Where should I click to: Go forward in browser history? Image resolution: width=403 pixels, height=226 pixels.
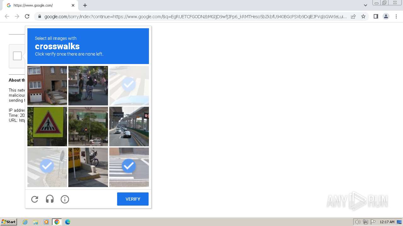17,16
